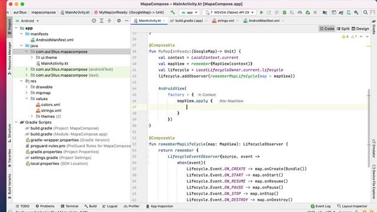This screenshot has height=212, width=377.
Task: Expand the mipmap folder node
Action: tap(27, 93)
